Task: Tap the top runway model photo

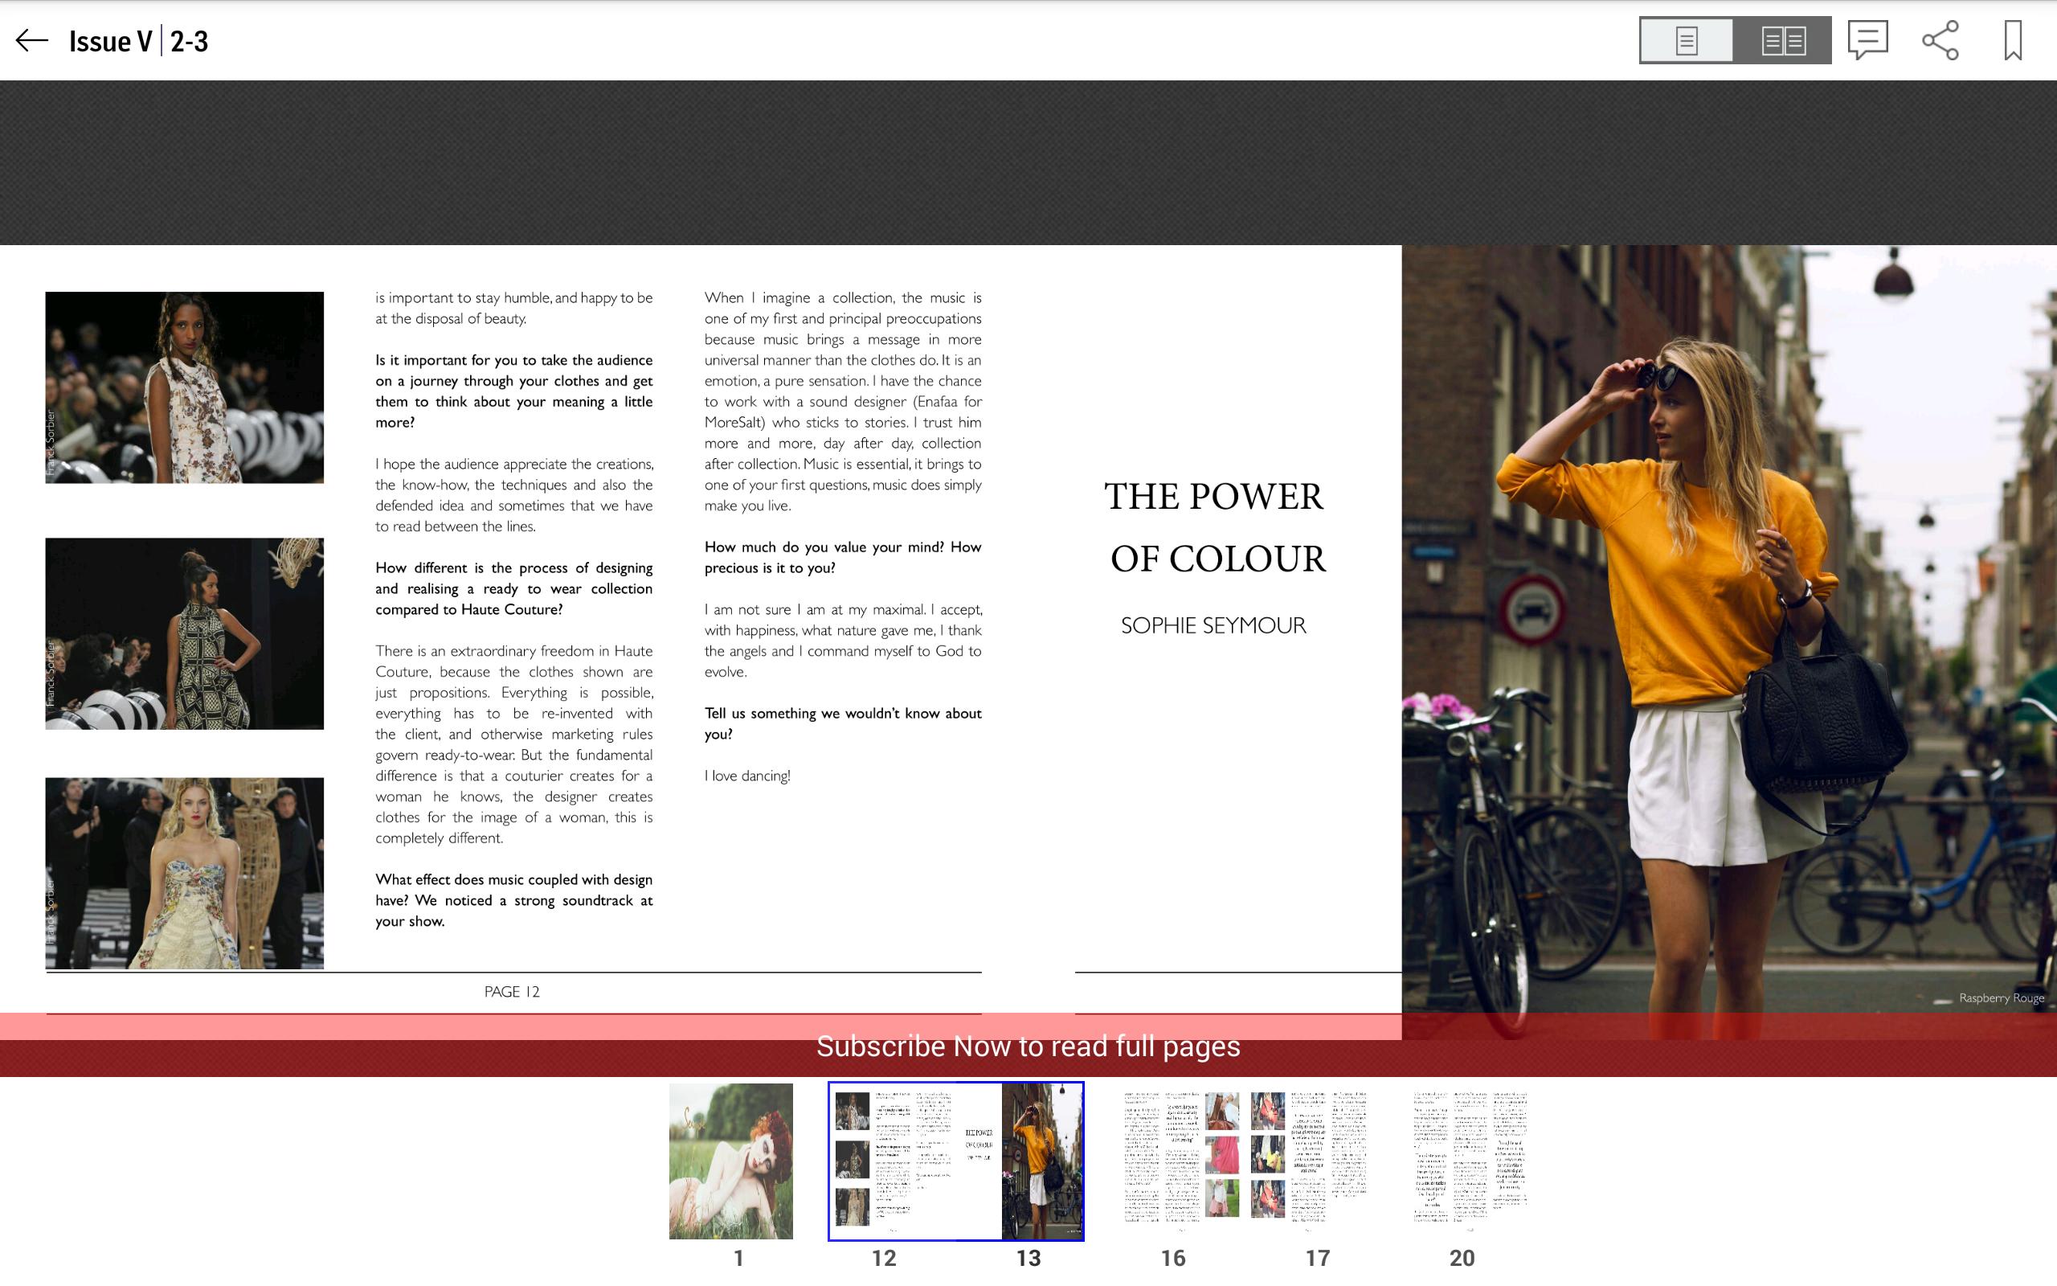Action: (185, 387)
